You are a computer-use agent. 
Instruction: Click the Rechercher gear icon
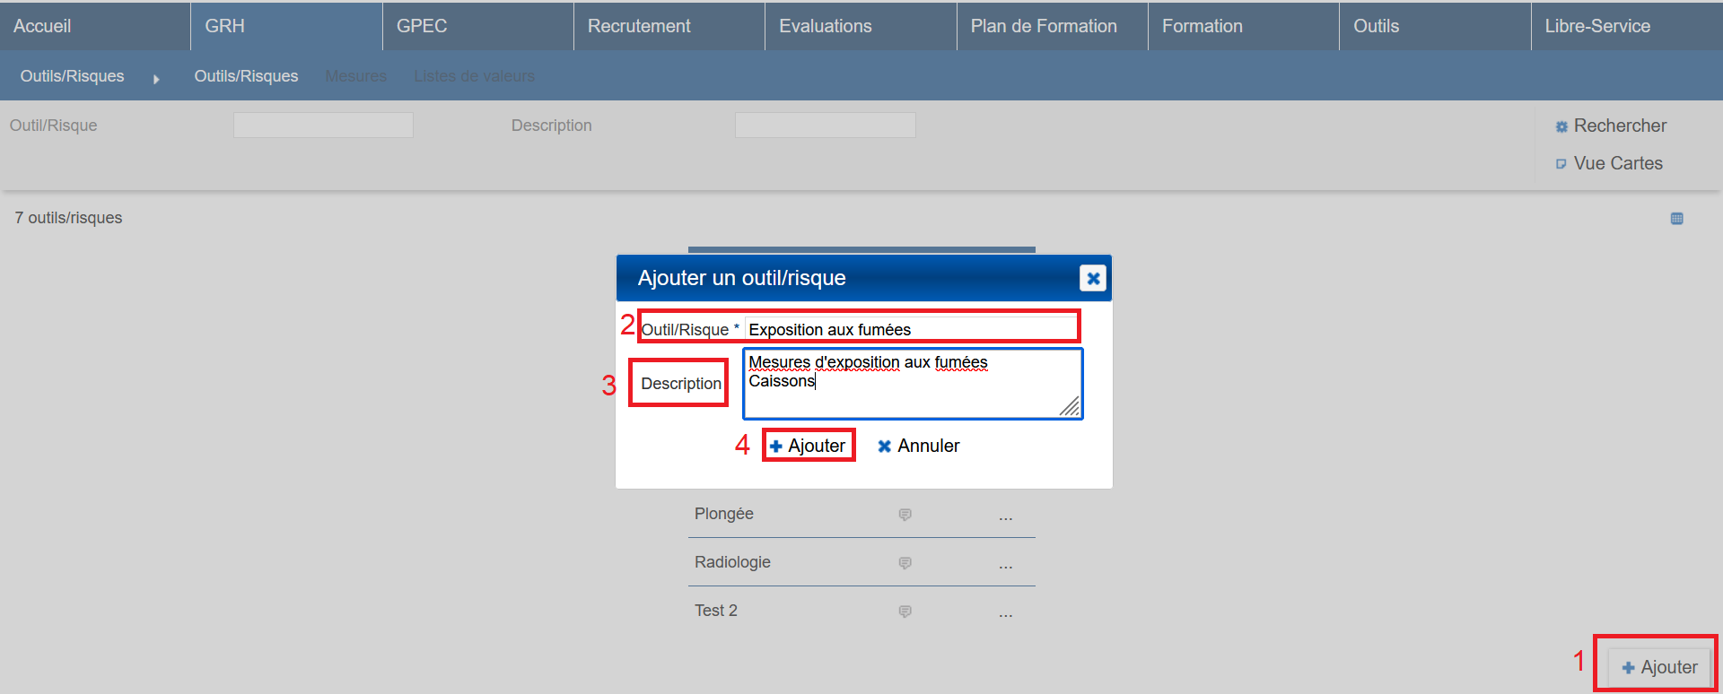[1561, 127]
